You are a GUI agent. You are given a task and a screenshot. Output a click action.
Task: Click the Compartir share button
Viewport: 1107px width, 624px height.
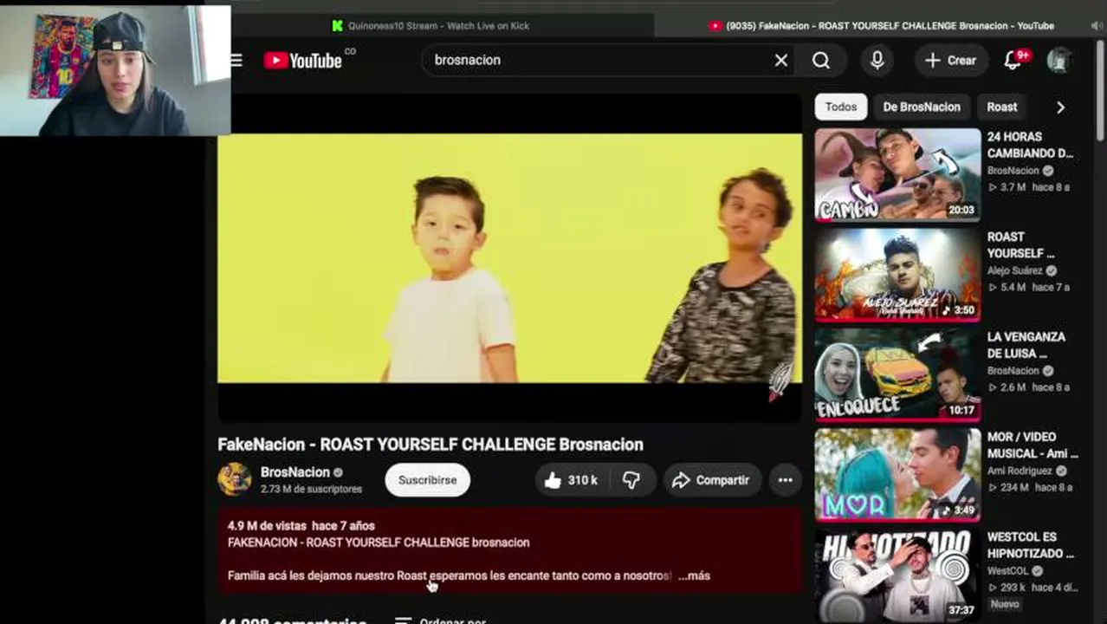[x=711, y=480]
